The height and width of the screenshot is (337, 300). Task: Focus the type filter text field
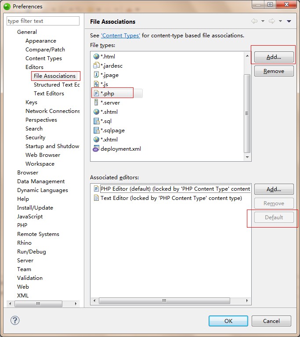pyautogui.click(x=43, y=21)
